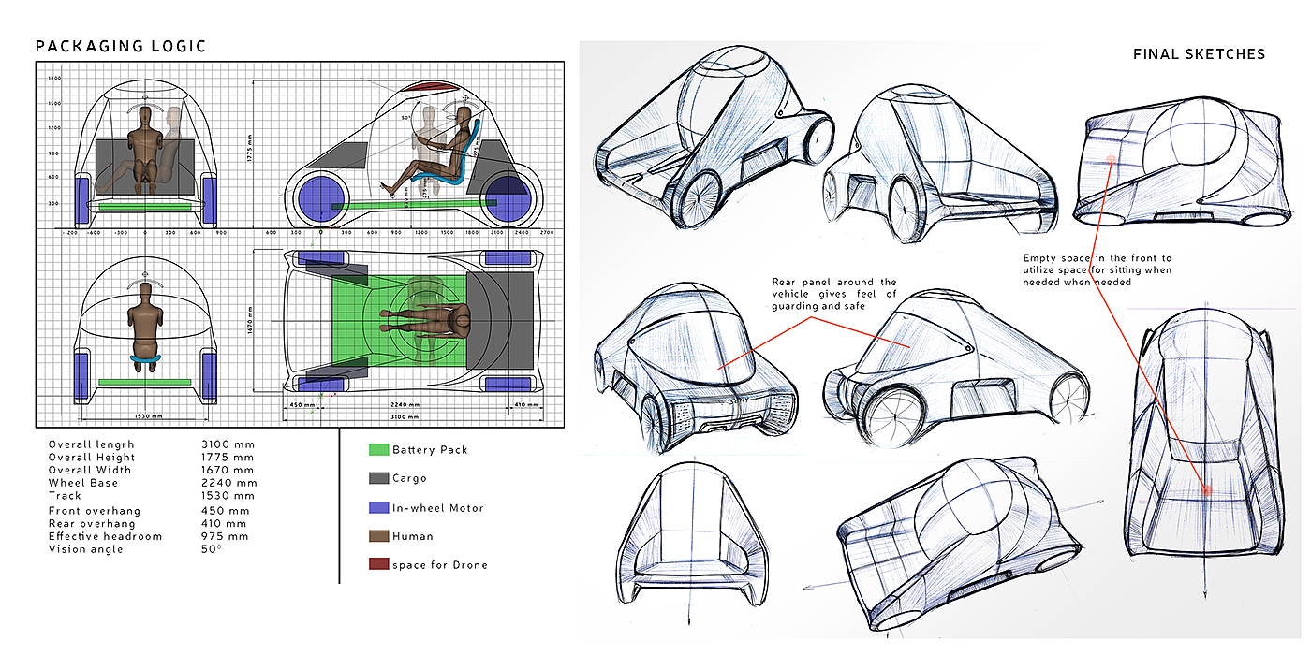This screenshot has width=1311, height=655.
Task: Click the gray Cargo legend swatch
Action: pyautogui.click(x=378, y=478)
